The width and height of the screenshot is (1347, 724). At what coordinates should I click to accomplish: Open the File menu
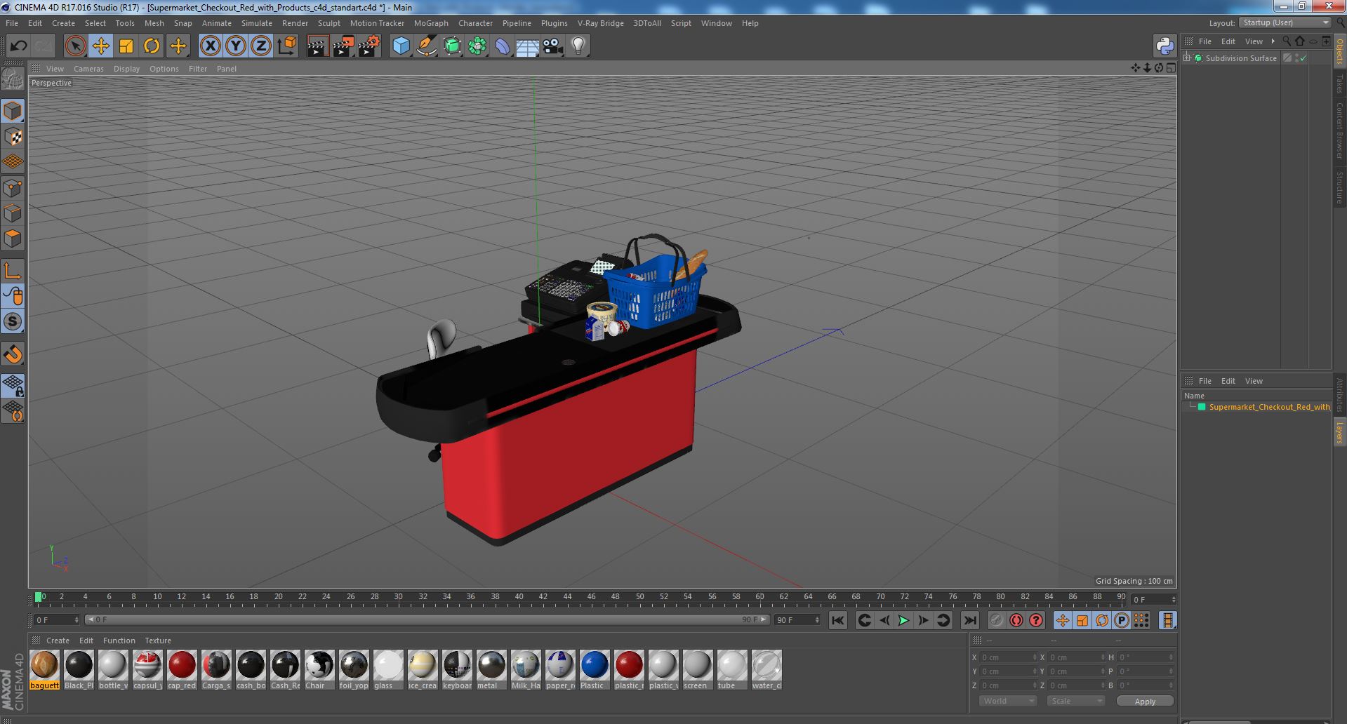(12, 23)
